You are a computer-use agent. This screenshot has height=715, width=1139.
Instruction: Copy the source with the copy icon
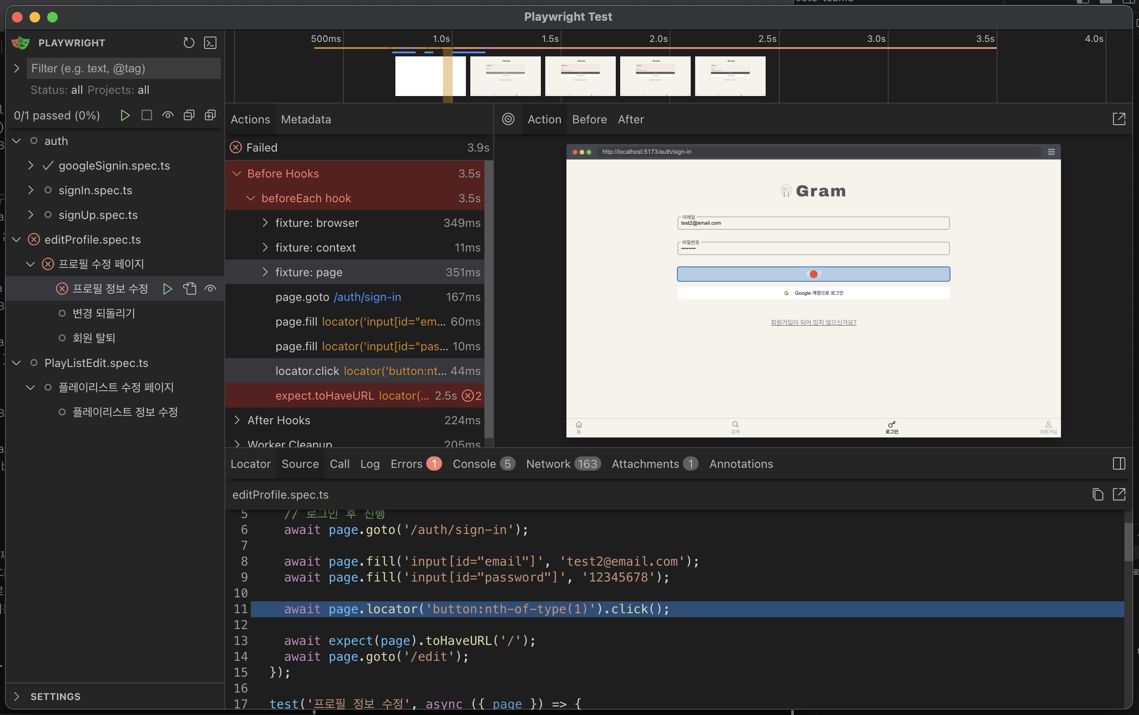coord(1098,495)
